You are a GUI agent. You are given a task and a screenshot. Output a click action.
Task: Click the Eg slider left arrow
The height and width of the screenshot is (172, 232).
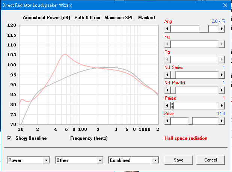pos(167,44)
